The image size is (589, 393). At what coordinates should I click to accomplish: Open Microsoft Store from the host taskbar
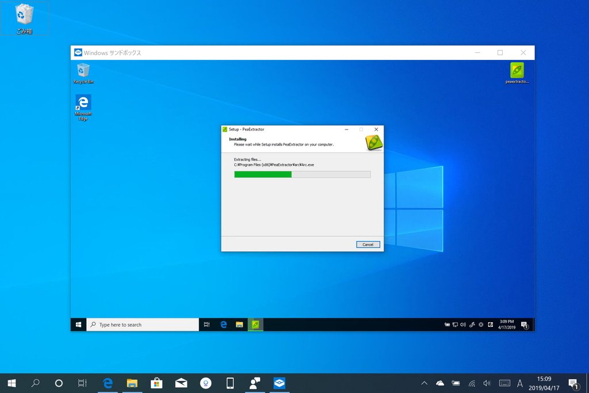(156, 383)
